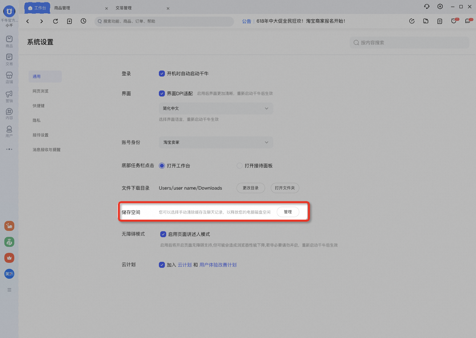Click the 更改目录 button

pyautogui.click(x=251, y=188)
